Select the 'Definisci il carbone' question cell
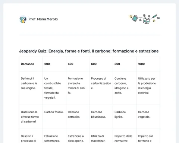The height and width of the screenshot is (143, 179). (x=31, y=88)
